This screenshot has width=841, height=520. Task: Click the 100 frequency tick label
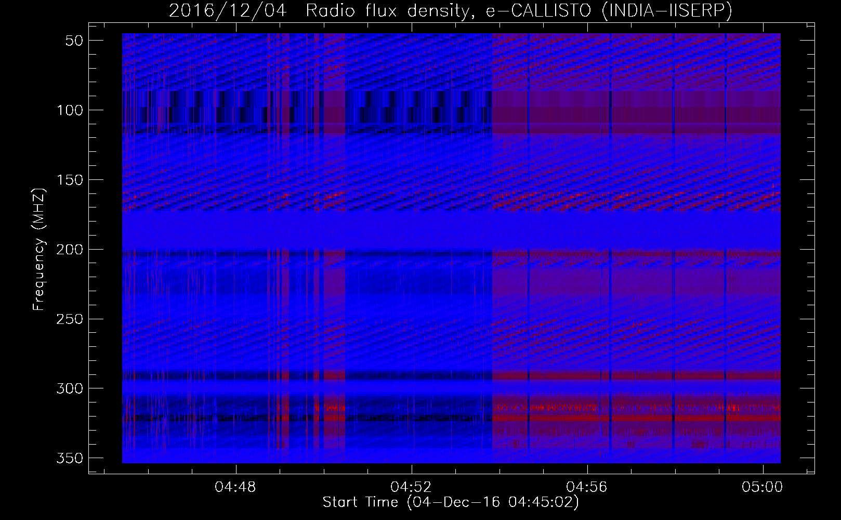[x=70, y=110]
